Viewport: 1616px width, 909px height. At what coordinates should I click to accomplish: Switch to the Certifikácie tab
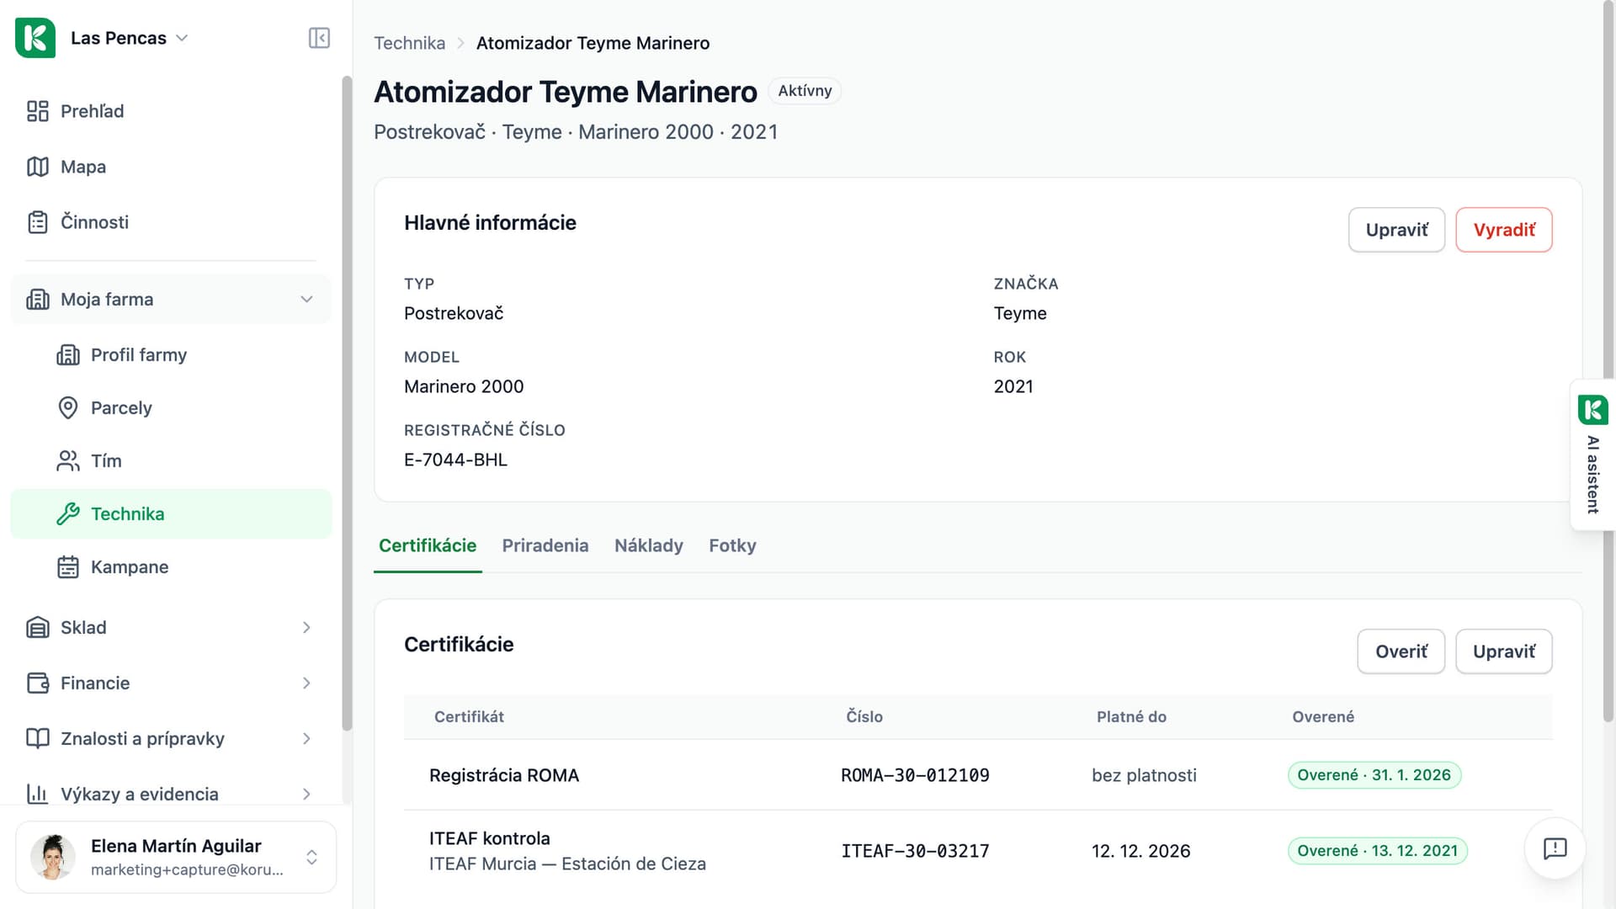[x=428, y=546]
